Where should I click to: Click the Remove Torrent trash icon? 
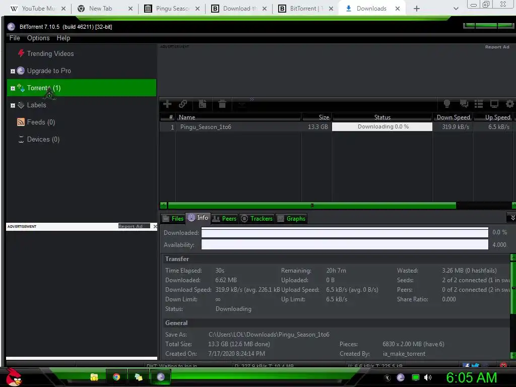tap(222, 104)
